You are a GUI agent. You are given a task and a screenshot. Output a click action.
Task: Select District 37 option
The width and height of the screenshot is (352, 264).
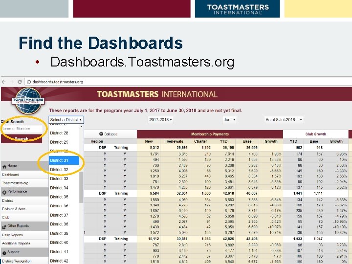(x=64, y=215)
